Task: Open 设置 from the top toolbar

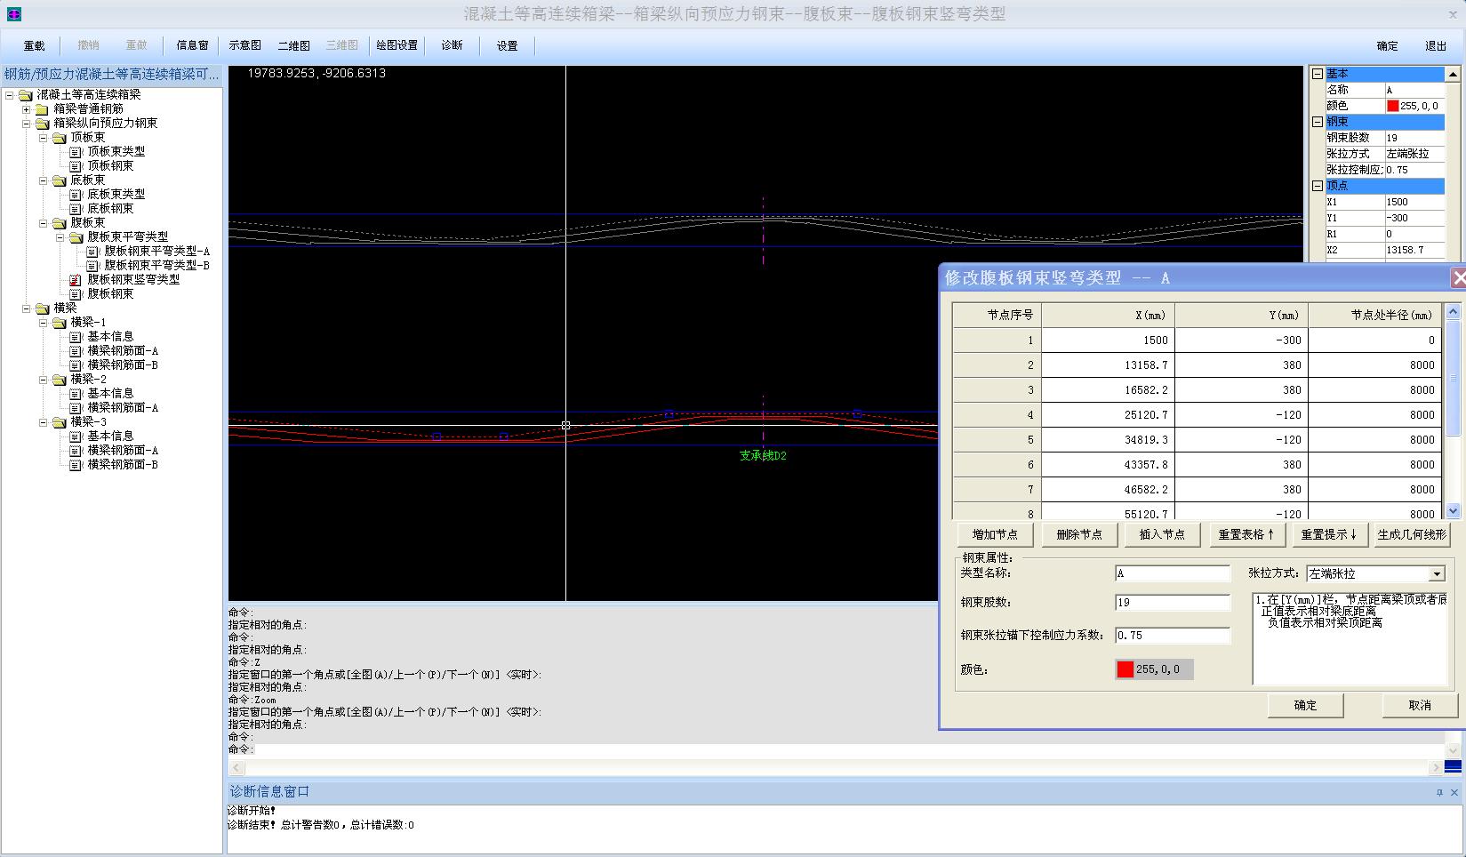Action: tap(507, 45)
